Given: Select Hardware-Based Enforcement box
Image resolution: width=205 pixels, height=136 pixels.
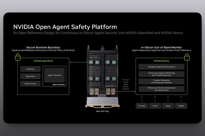Looking at the screenshot, I should point(162,67).
